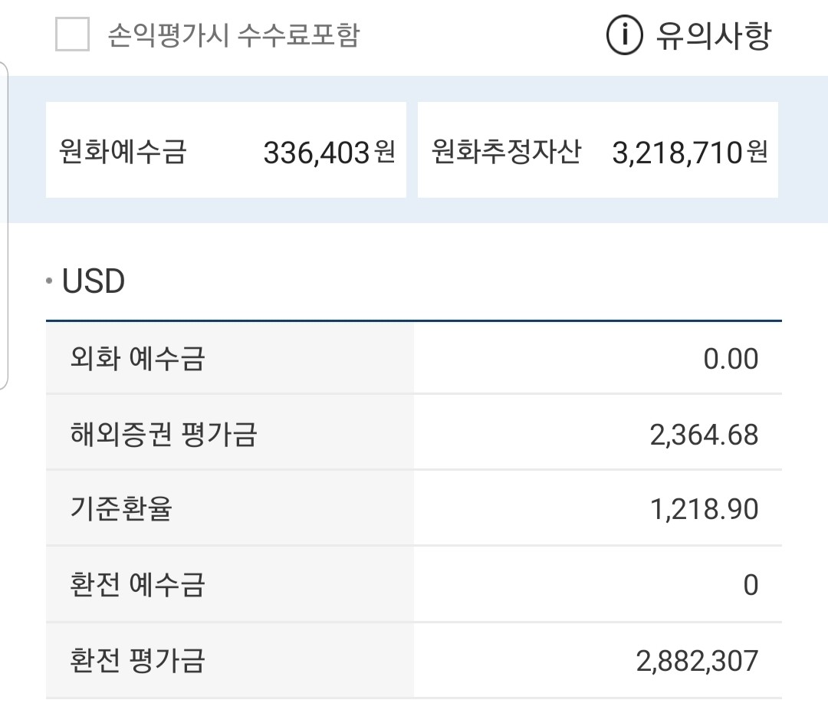Expand the USD currency detail section
Screen dimensions: 828x723
[94, 278]
